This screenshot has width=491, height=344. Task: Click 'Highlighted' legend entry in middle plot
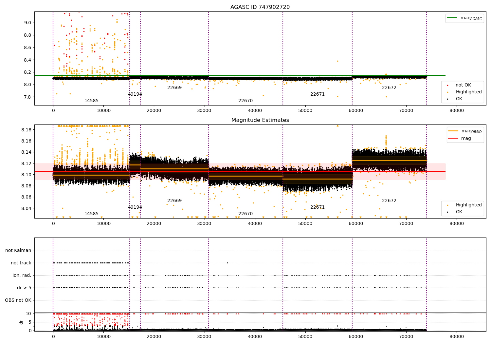coord(464,205)
